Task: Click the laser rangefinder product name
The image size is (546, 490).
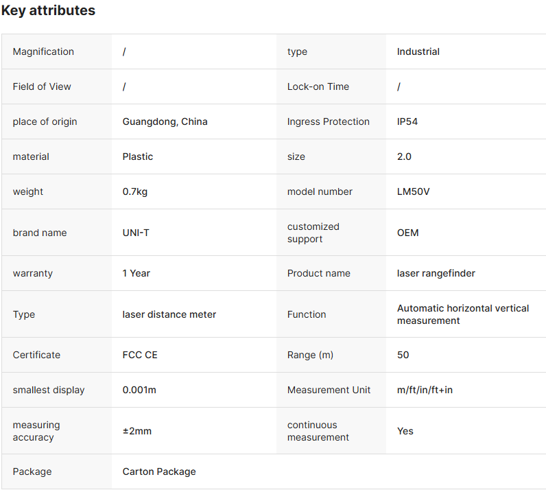Action: coord(436,273)
